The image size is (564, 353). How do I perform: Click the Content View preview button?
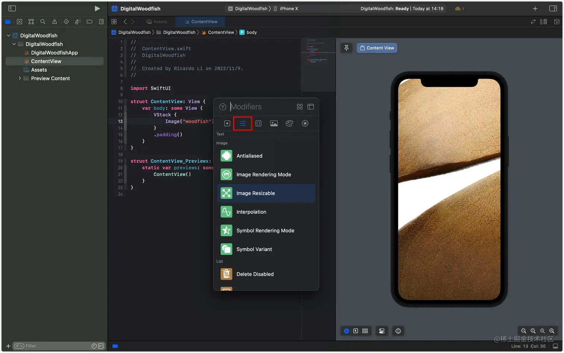(x=377, y=48)
